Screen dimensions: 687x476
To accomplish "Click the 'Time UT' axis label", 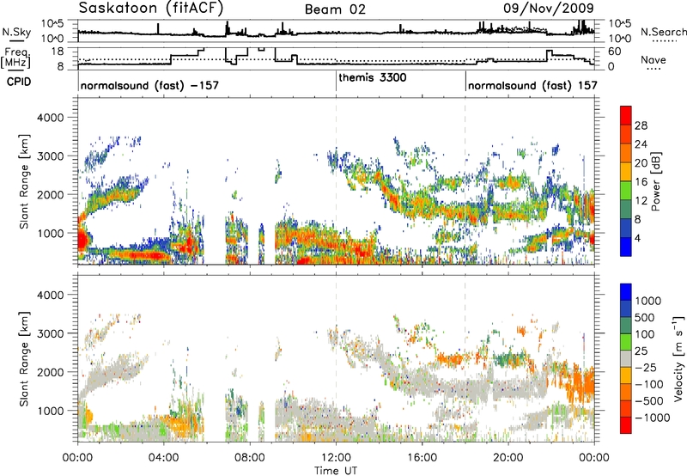I will [x=336, y=471].
